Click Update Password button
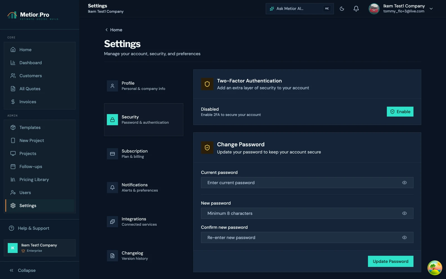Viewport: 446px width, 279px height. tap(391, 261)
